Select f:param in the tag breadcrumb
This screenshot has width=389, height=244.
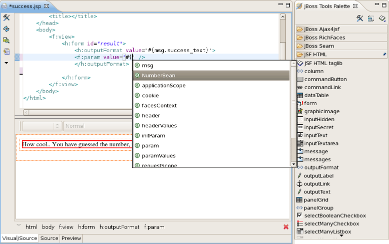[154, 227]
